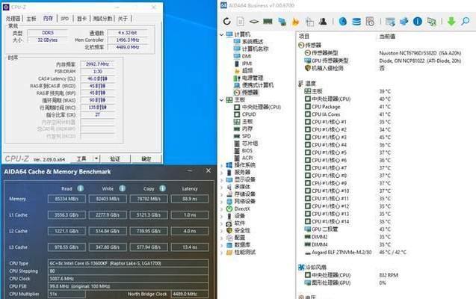
Task: Open the 工具 dropdown arrow in CPU-Z
Action: (x=96, y=158)
